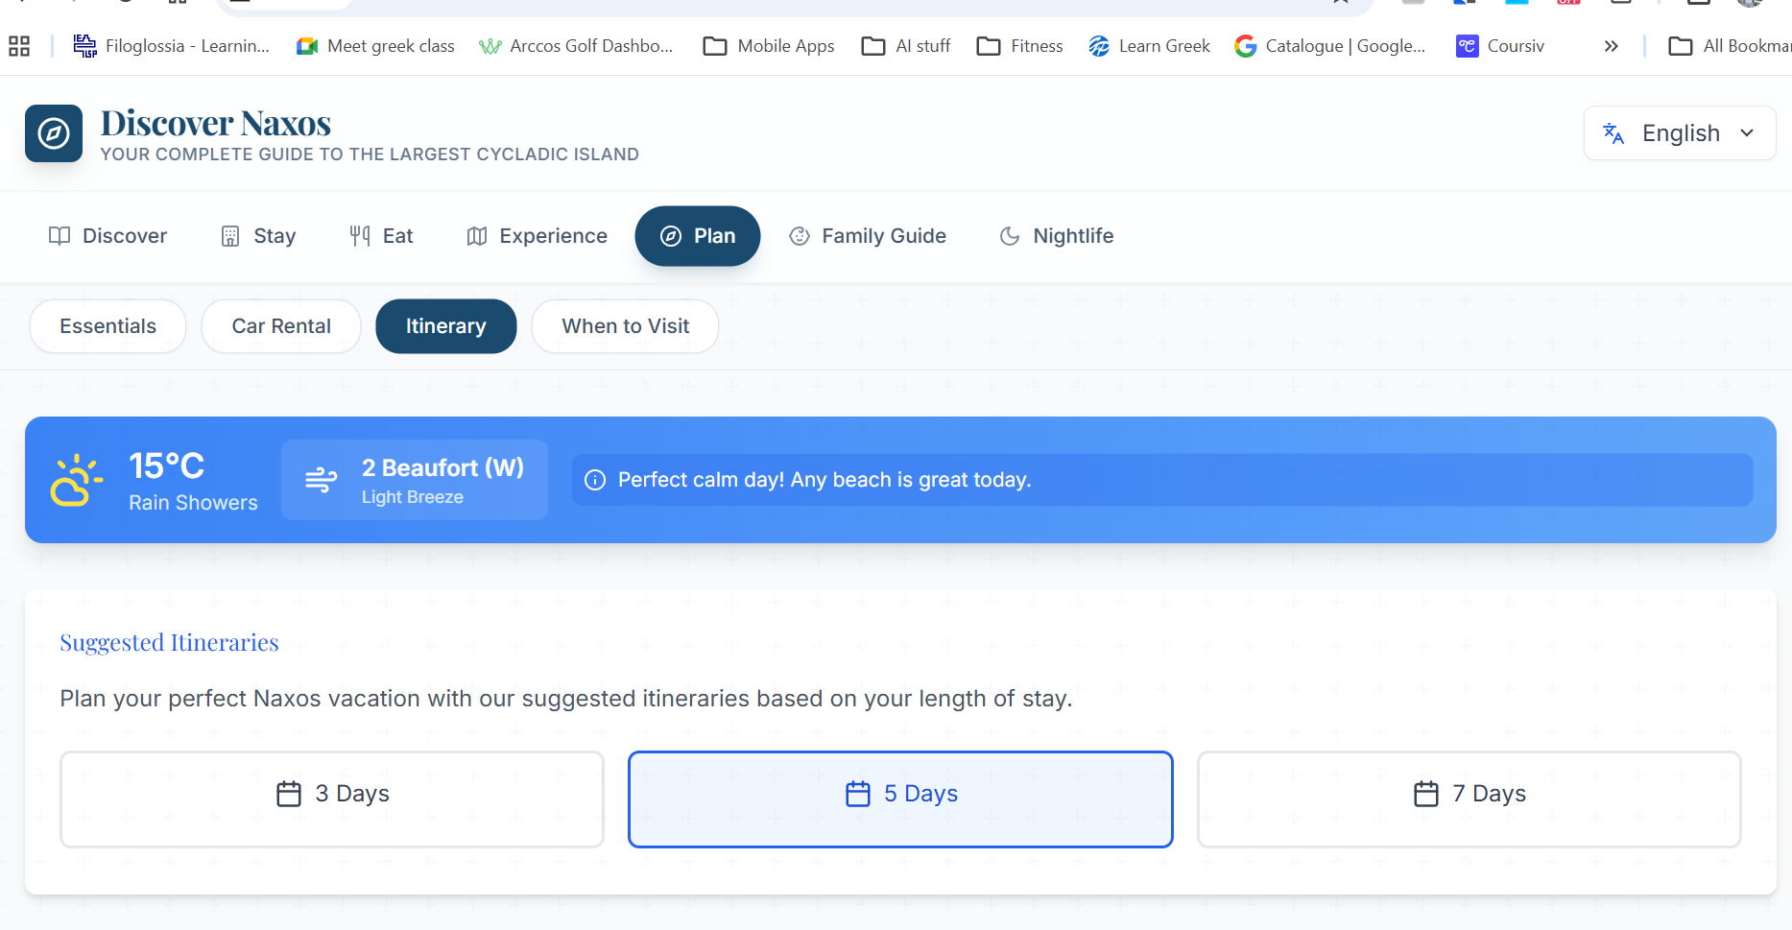
Task: Expand the hidden bookmarks chevron
Action: [1612, 45]
